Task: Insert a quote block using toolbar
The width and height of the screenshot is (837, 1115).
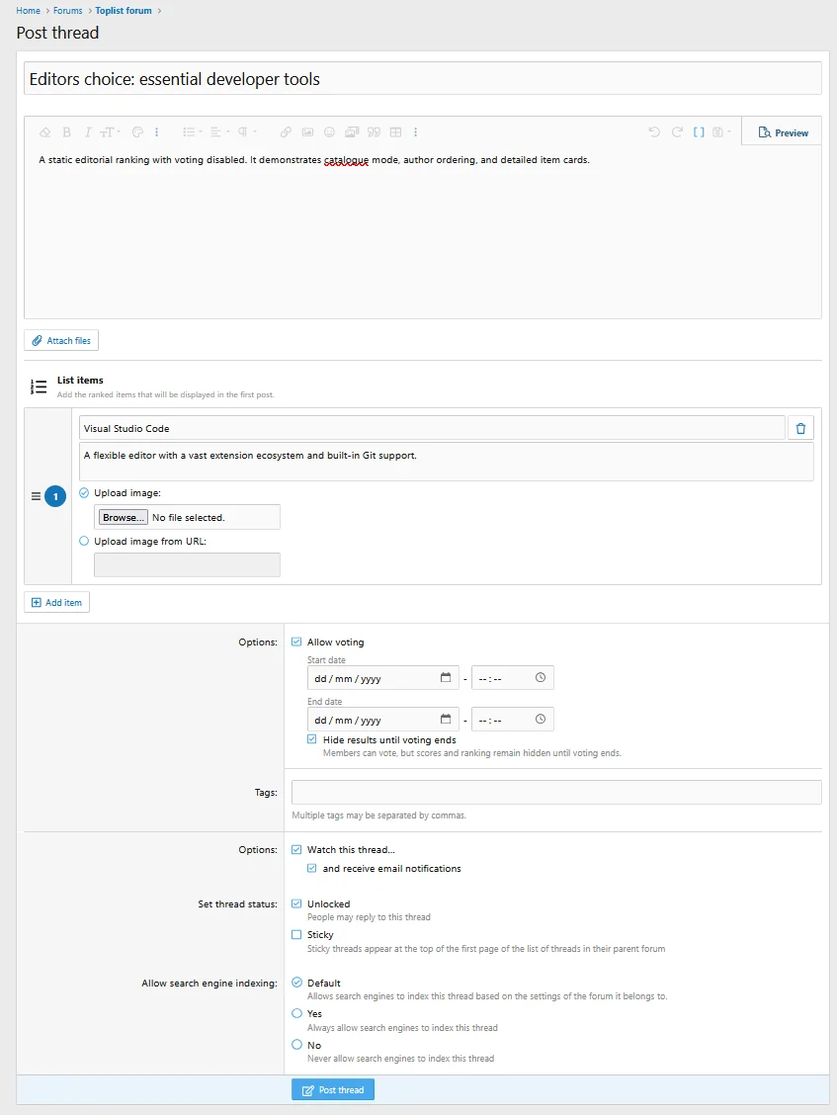Action: point(375,132)
